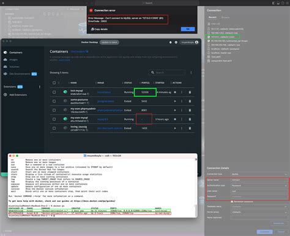Screen dimensions: 290x236
Task: Open more actions for test-mysql container
Action: click(x=182, y=92)
